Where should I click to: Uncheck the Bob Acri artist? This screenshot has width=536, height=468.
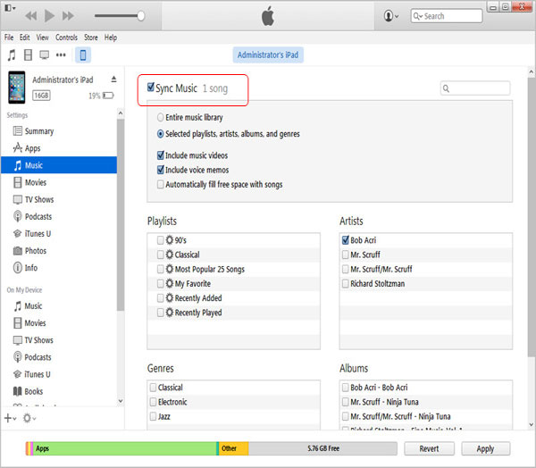345,240
